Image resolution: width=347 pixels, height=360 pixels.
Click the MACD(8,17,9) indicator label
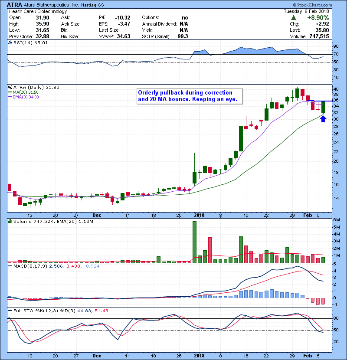pos(30,266)
